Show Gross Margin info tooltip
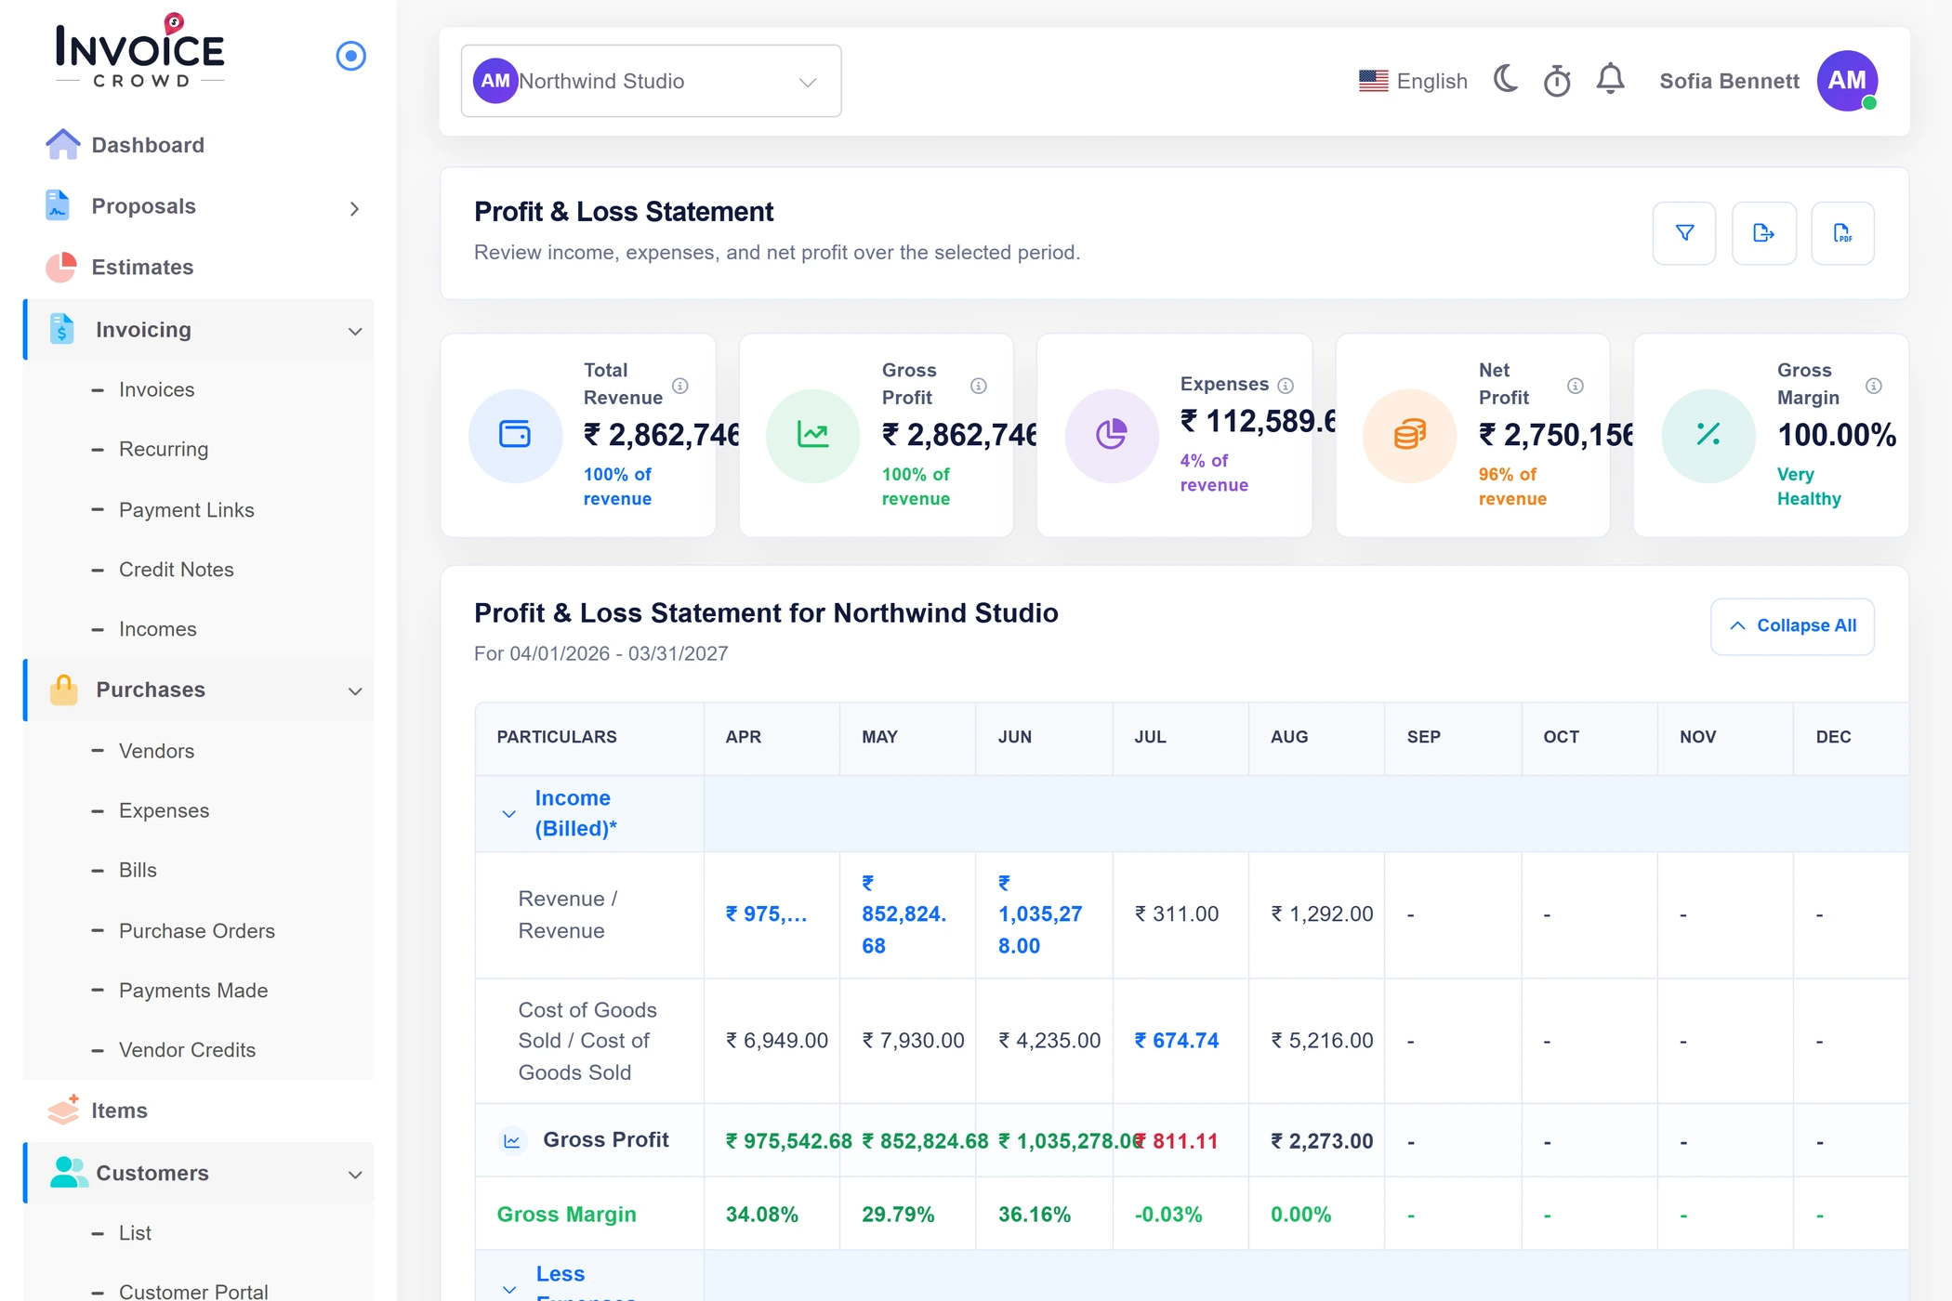Image resolution: width=1952 pixels, height=1301 pixels. [1874, 386]
